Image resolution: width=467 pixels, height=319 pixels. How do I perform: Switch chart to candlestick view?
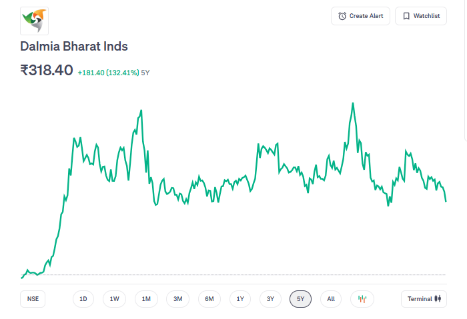[x=362, y=299]
